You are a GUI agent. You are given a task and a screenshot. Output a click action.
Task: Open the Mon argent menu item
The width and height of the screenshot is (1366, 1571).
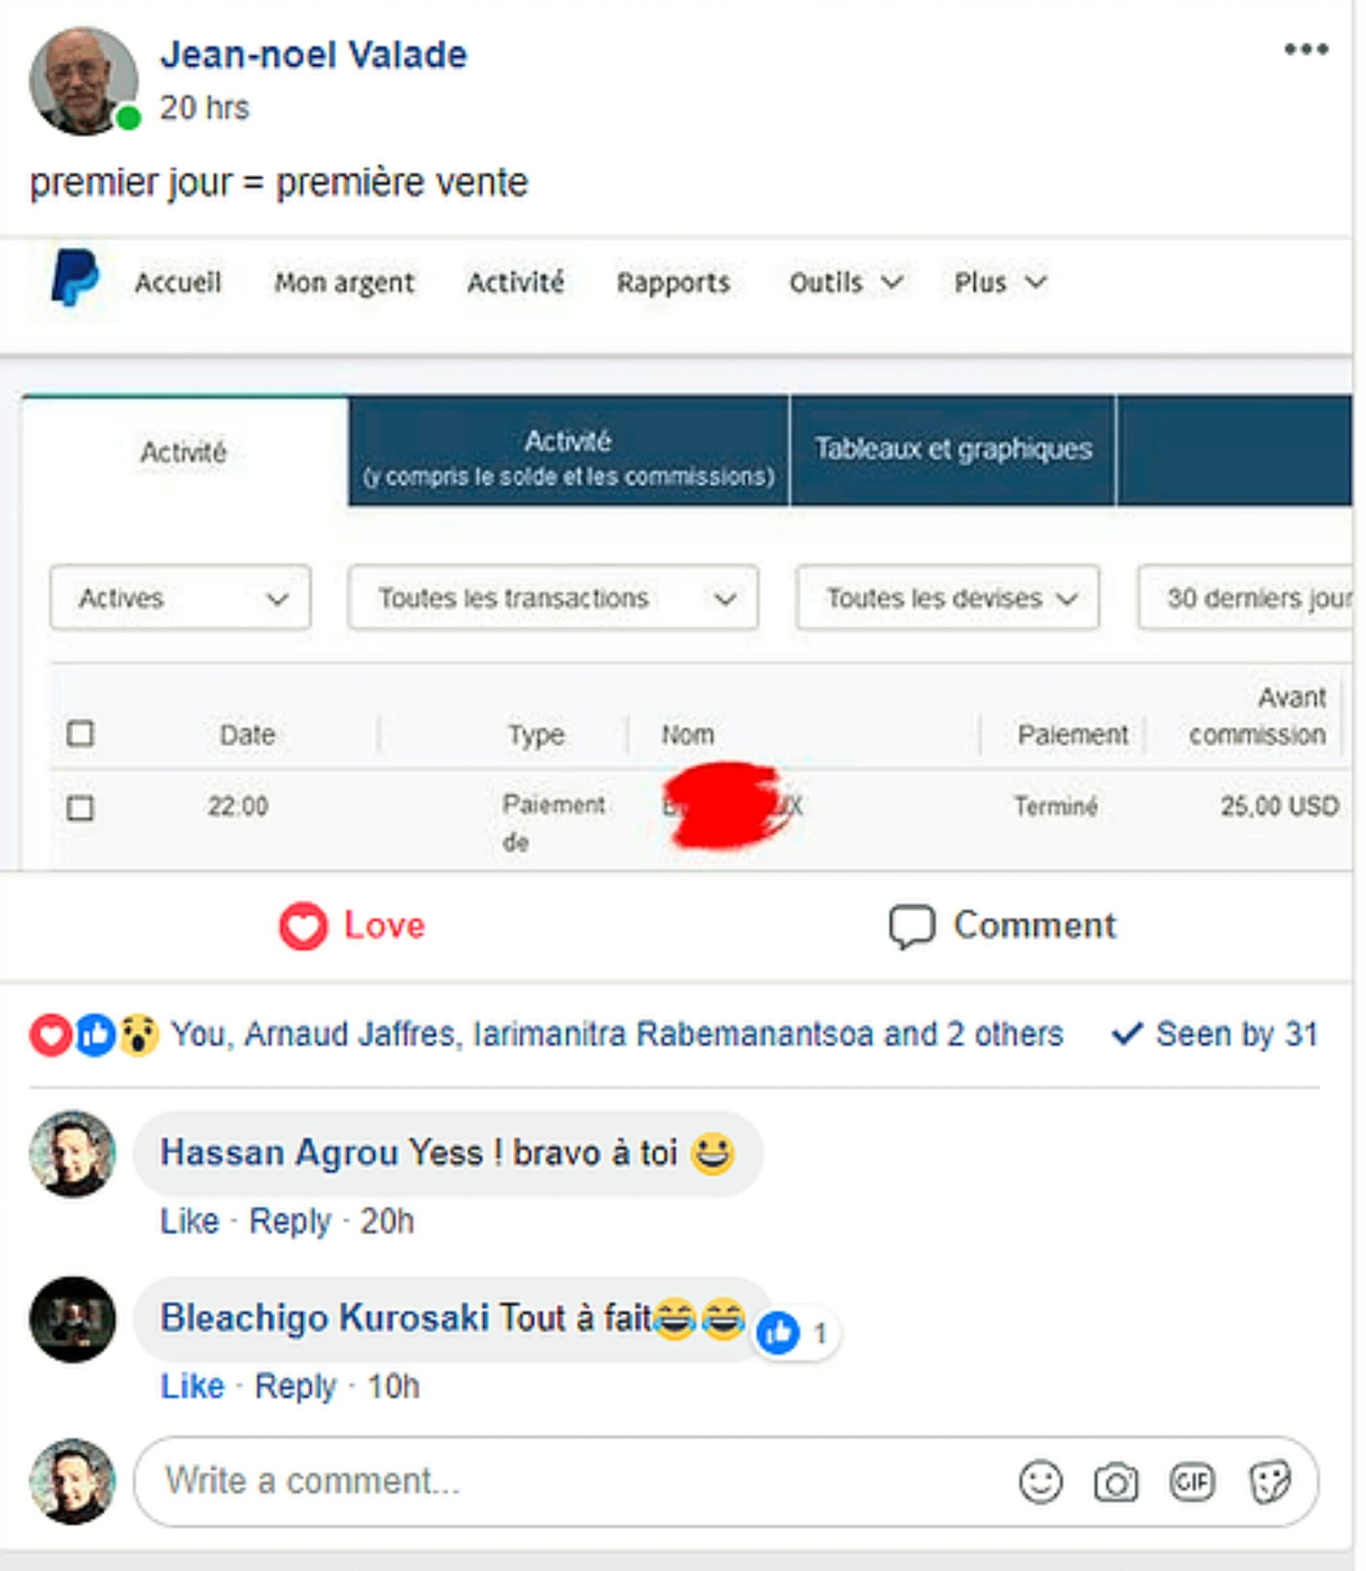pos(344,283)
